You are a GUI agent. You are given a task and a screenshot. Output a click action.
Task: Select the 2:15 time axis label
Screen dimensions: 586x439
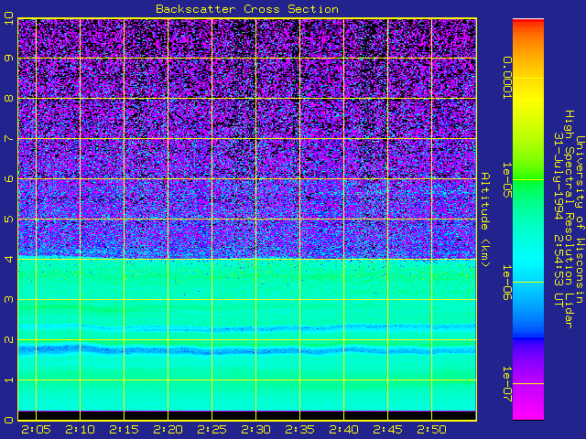point(124,430)
